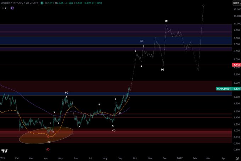
Task: Click the red copyright circle marker
Action: pos(48,149)
